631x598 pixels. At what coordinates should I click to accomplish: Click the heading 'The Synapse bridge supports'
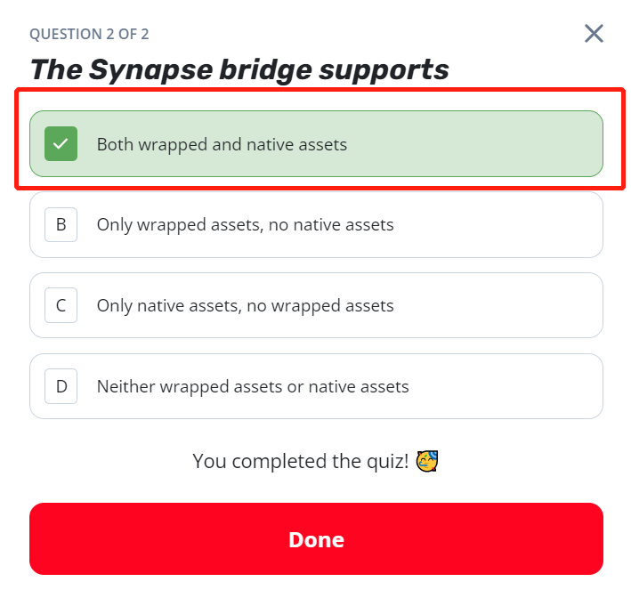point(239,69)
